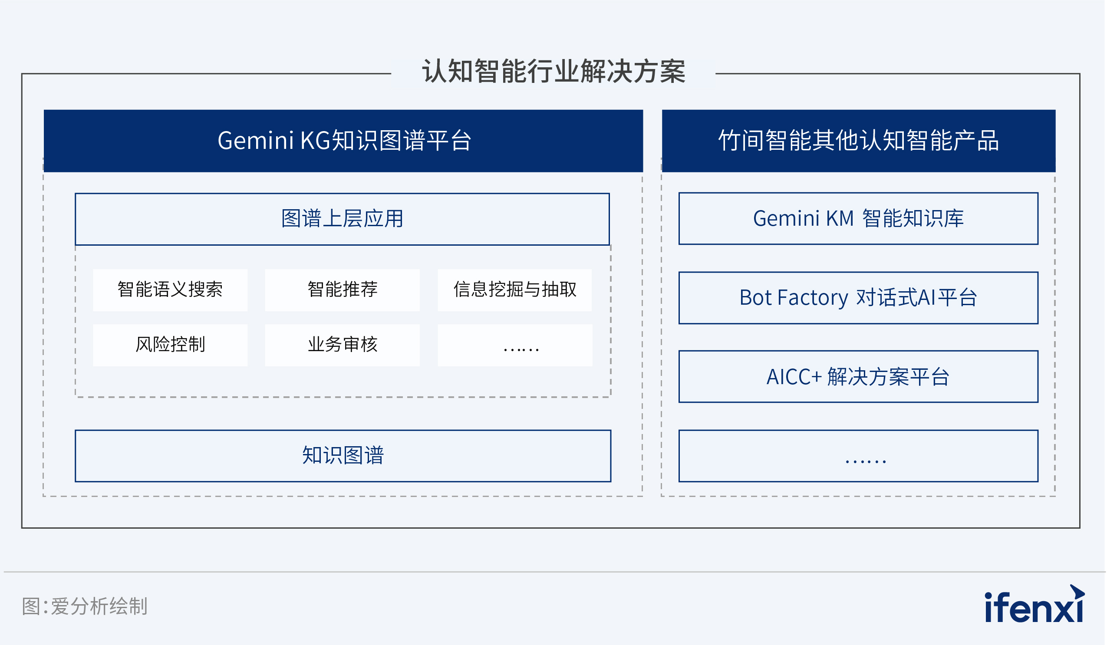Screen dimensions: 1107x645
Task: Select the Gemini KG知识图谱平台 header
Action: pos(343,141)
